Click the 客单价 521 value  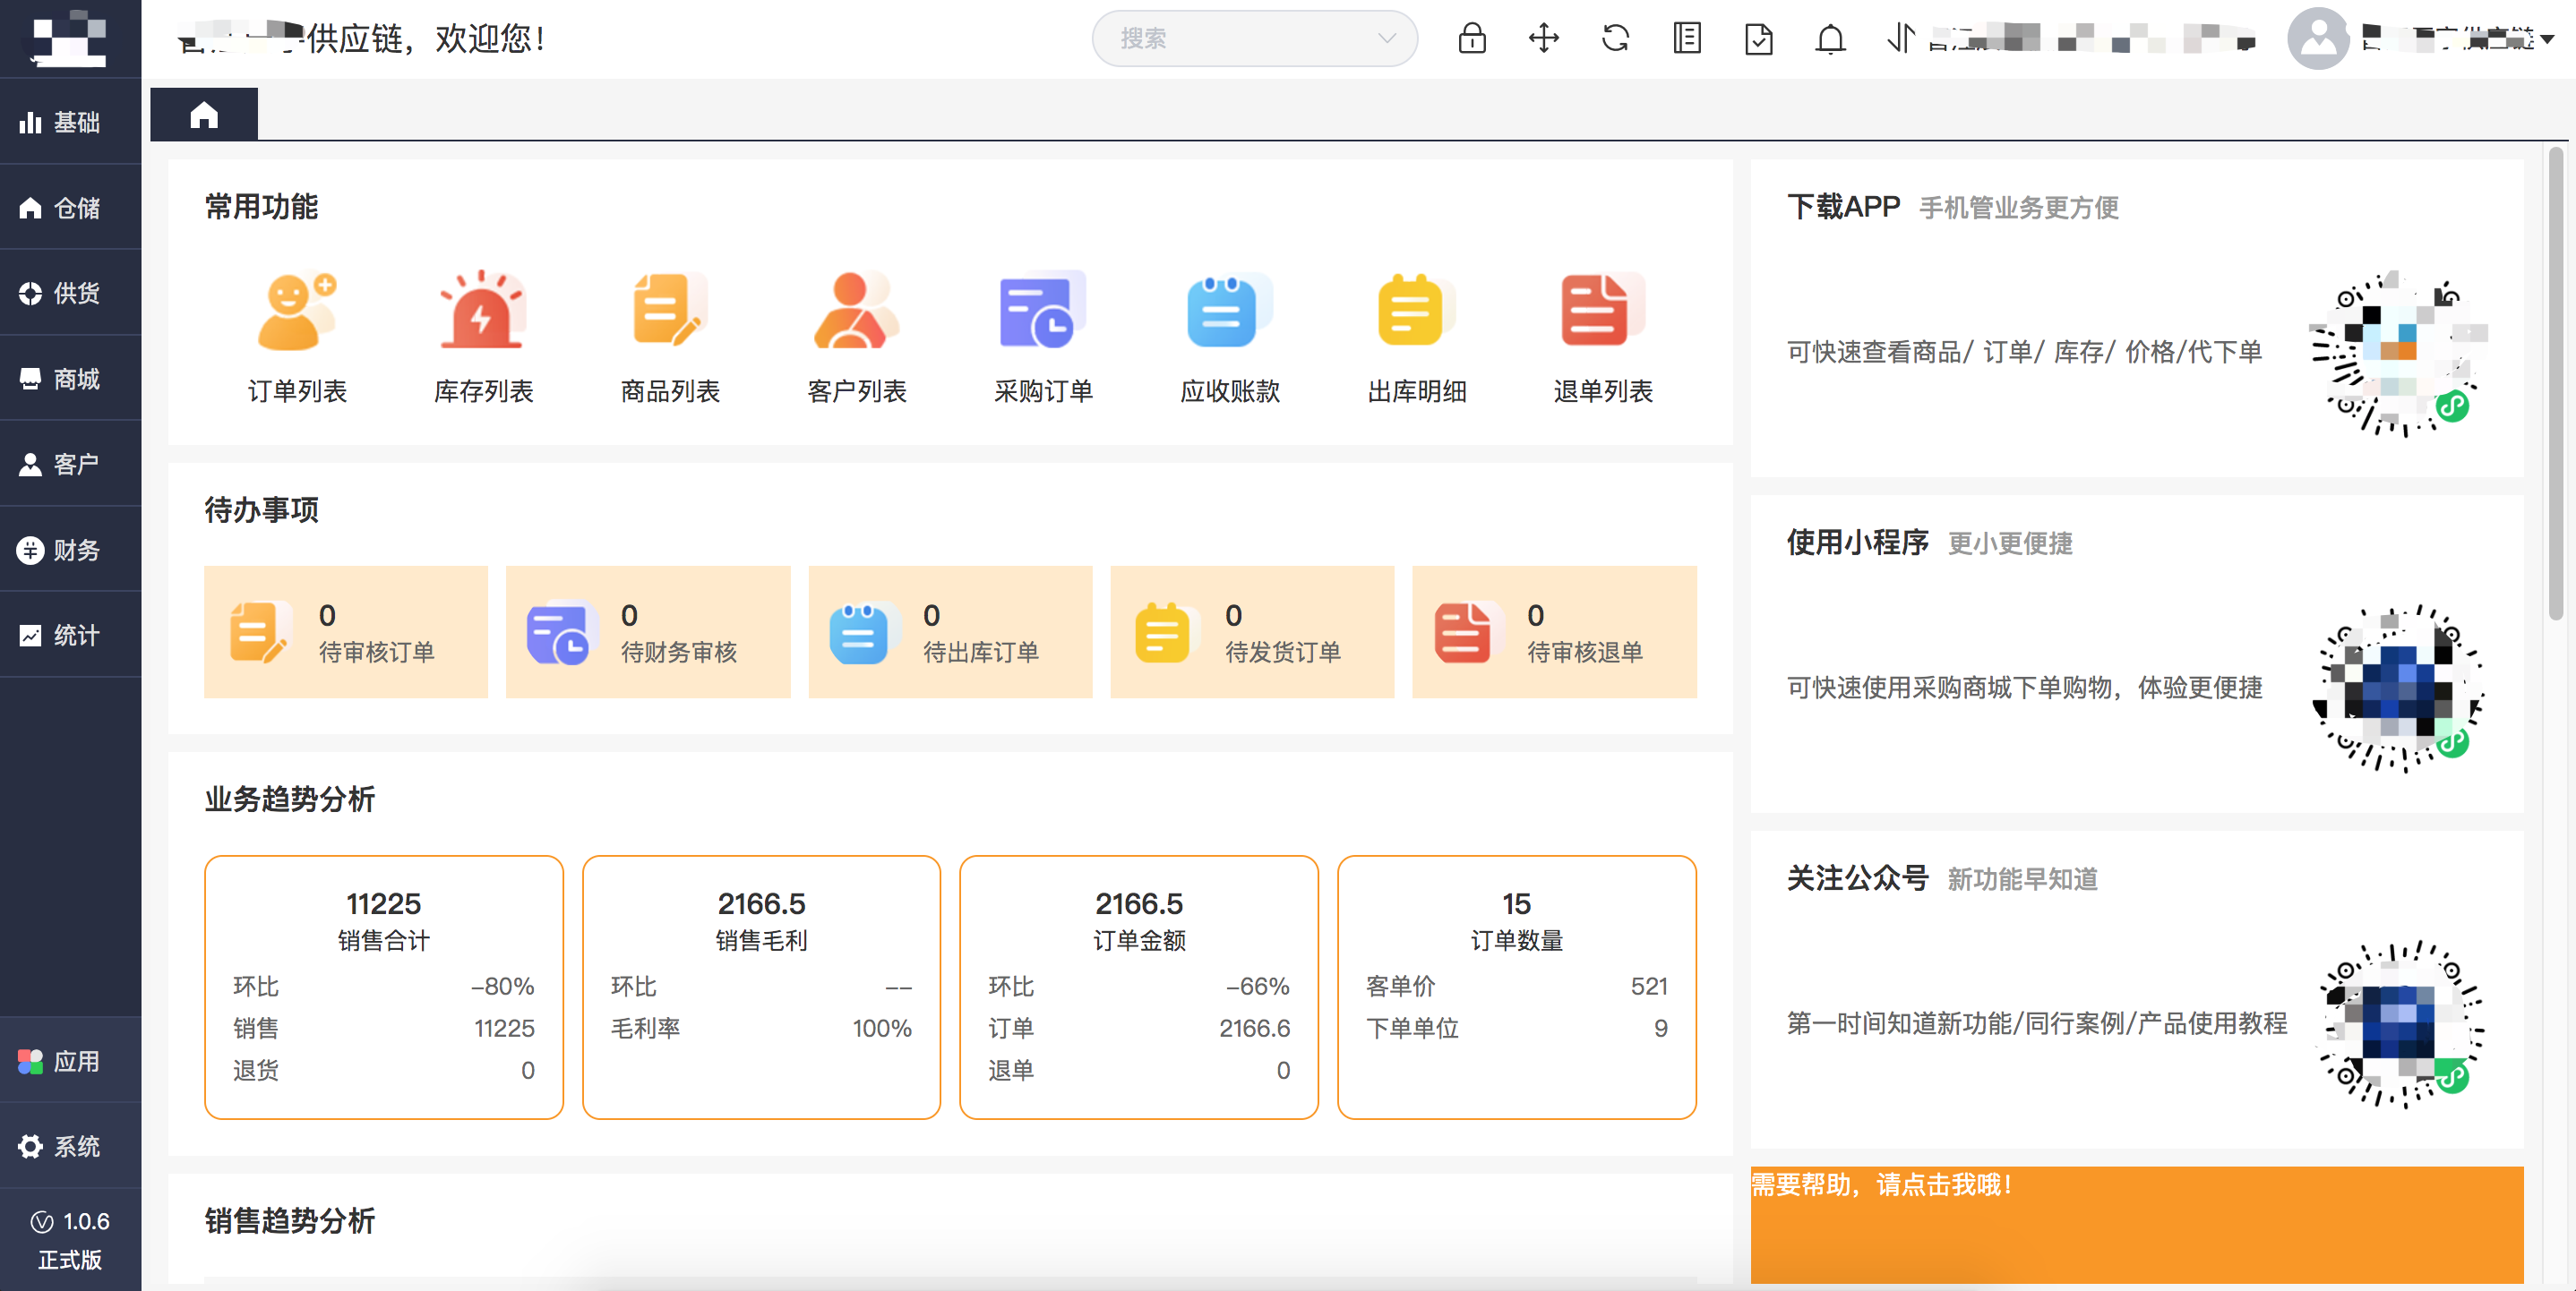point(1649,987)
